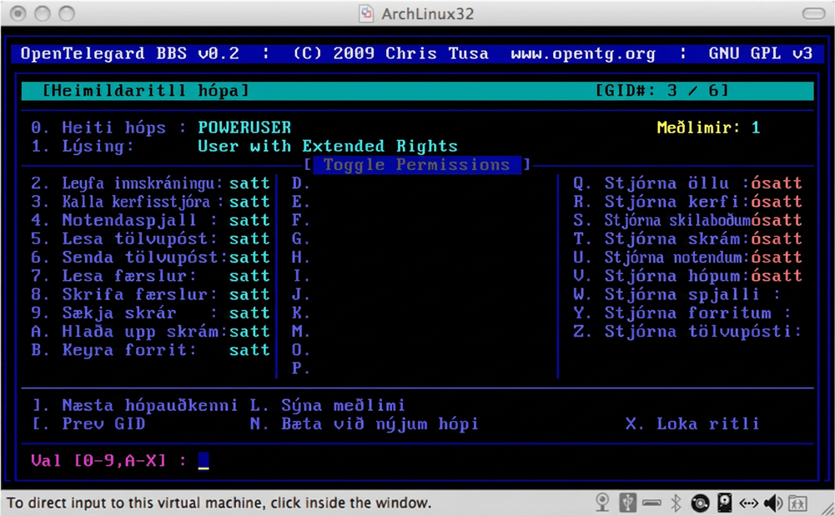
Task: Toggle 'Senda tölvupóst' permission value satt
Action: click(x=249, y=258)
